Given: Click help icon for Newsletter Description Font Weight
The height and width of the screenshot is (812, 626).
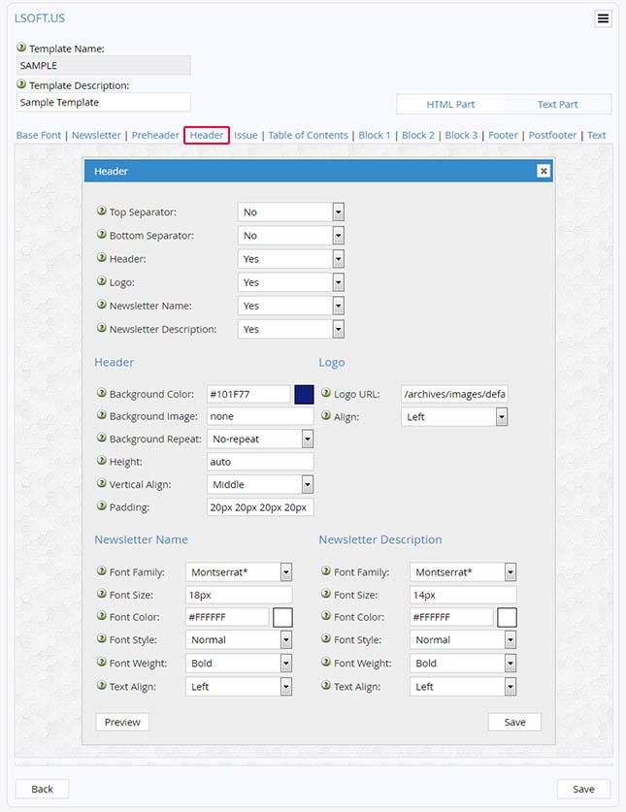Looking at the screenshot, I should (x=326, y=662).
